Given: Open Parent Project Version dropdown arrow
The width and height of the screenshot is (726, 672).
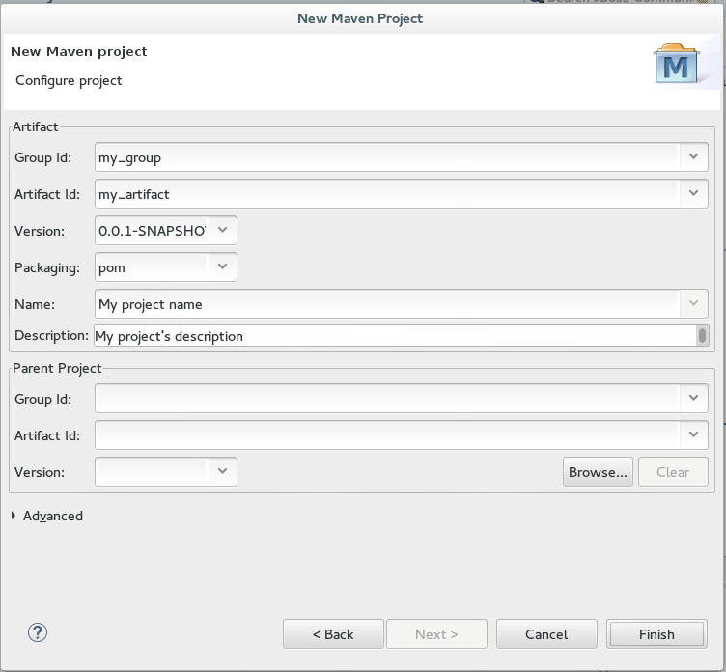Looking at the screenshot, I should (222, 471).
